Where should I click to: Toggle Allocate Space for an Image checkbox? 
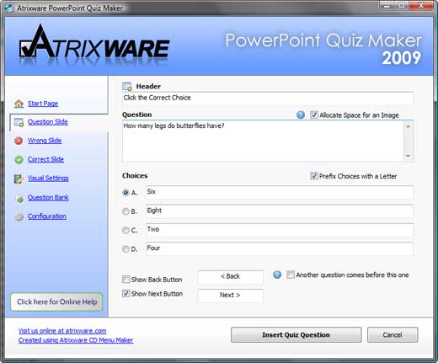[x=314, y=115]
